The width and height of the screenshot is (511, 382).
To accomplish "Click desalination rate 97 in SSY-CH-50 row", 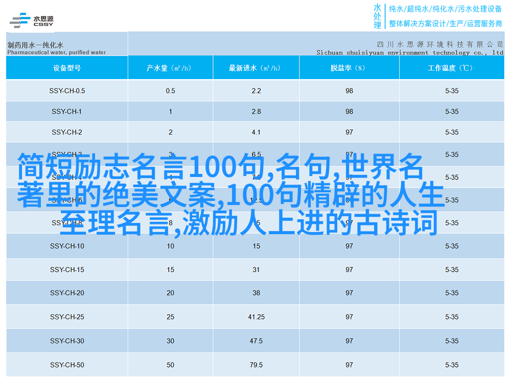I will pos(350,365).
